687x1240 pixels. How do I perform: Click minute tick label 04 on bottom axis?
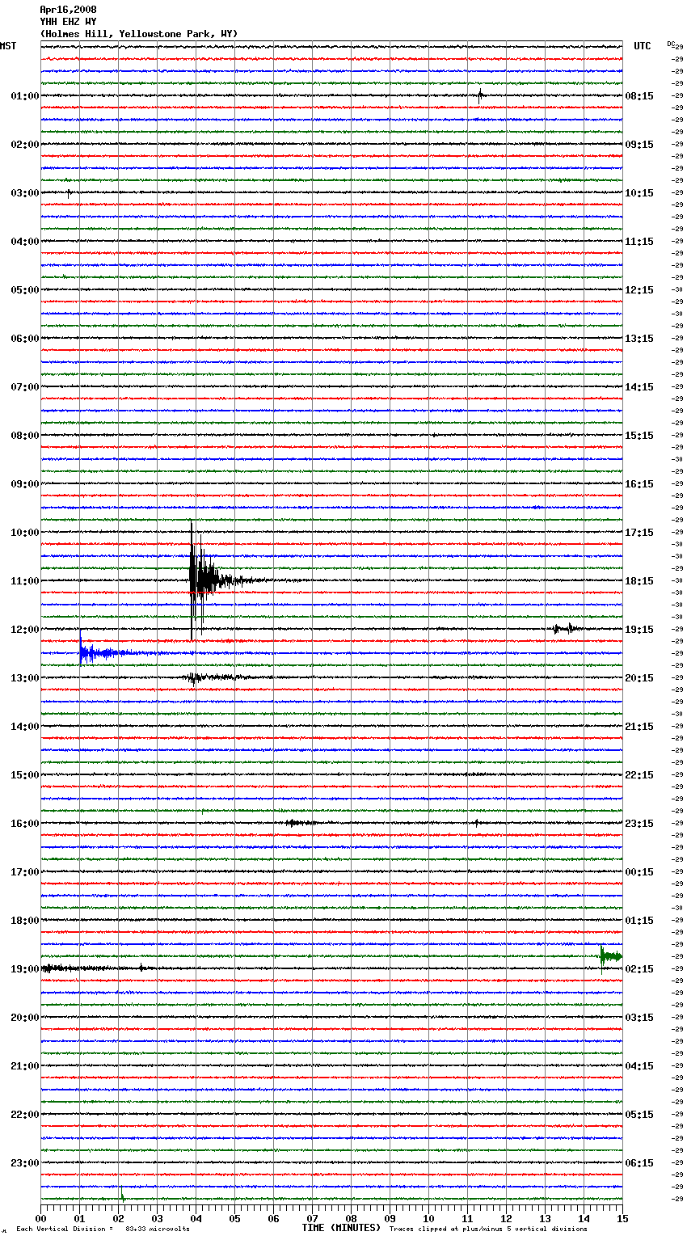point(196,1218)
